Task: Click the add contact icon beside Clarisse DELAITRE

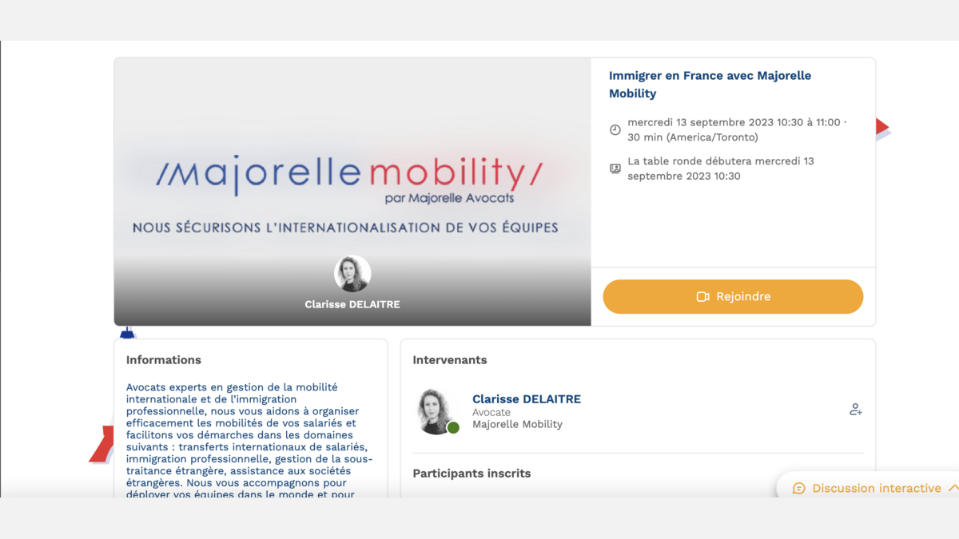Action: point(855,410)
